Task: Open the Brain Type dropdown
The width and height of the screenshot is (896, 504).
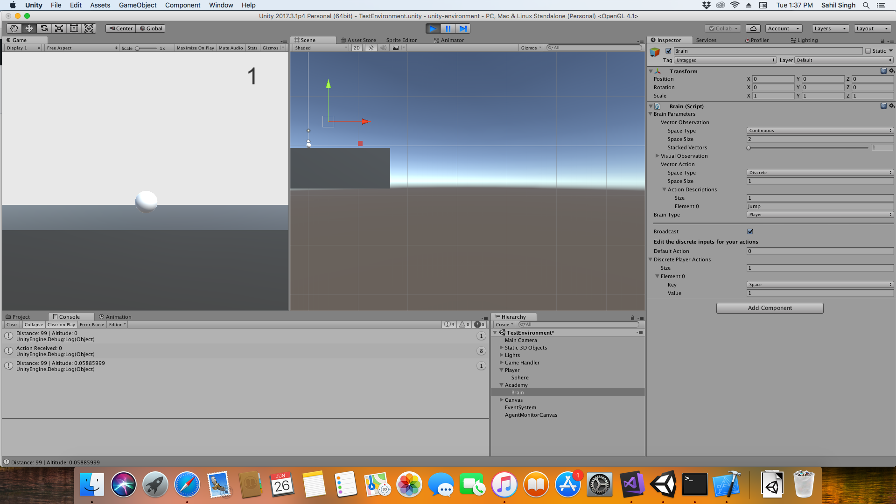Action: click(820, 215)
